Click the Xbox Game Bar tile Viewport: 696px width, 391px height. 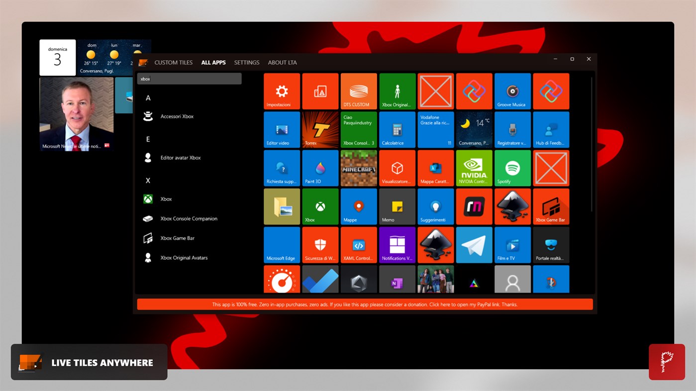click(x=551, y=206)
